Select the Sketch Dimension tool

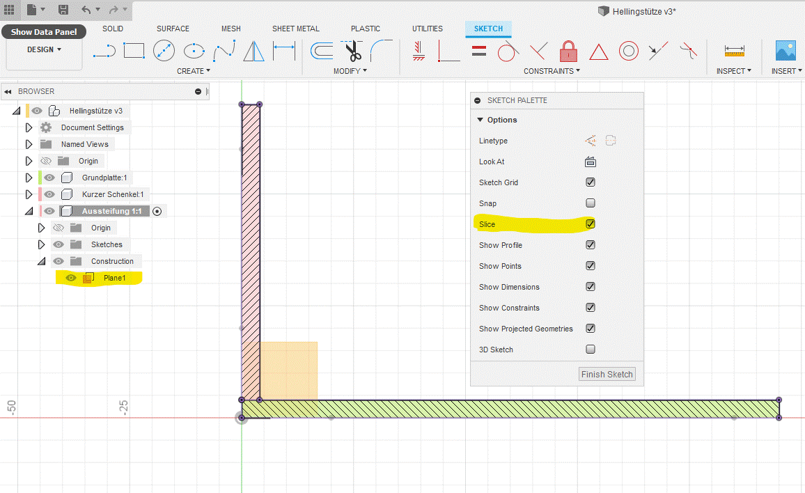(x=284, y=51)
